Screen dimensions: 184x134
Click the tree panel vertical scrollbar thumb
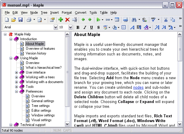pos(67,72)
